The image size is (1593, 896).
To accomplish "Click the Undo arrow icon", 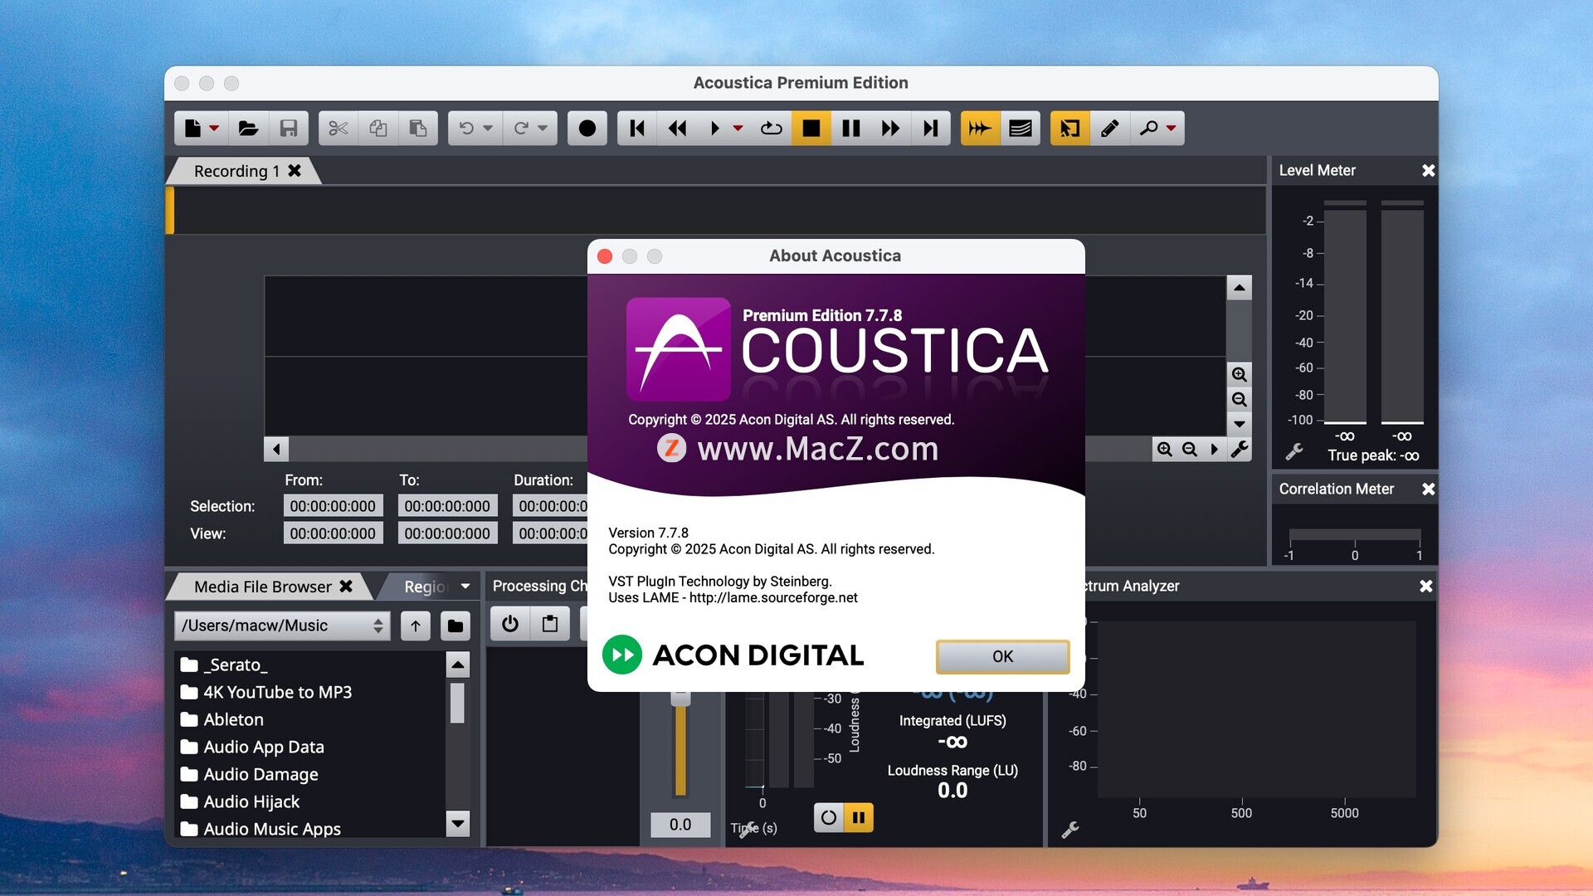I will (x=466, y=128).
